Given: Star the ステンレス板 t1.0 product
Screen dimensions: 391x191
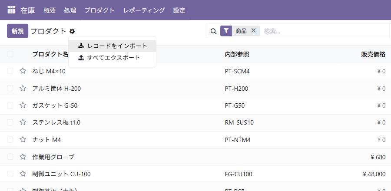Looking at the screenshot, I should pyautogui.click(x=23, y=122).
